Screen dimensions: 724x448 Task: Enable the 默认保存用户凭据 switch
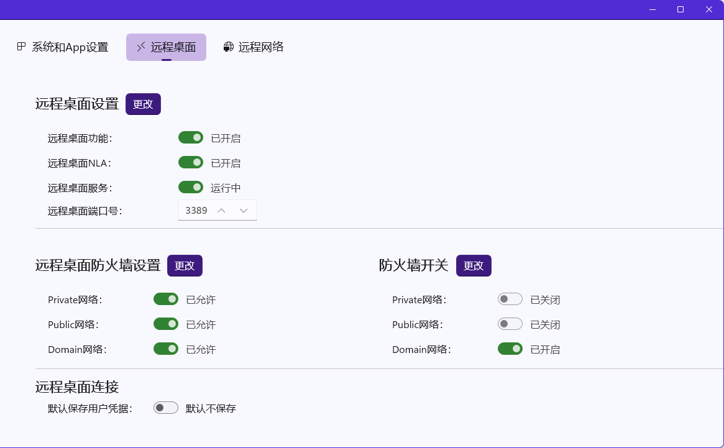tap(166, 408)
